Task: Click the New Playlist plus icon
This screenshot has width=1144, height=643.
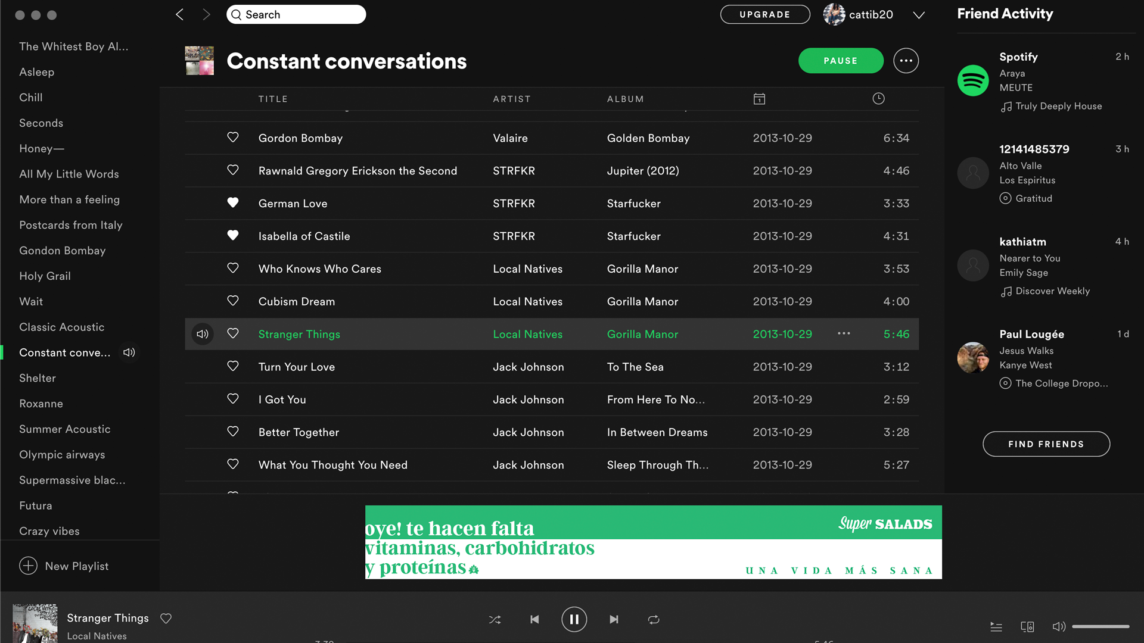Action: pyautogui.click(x=28, y=566)
